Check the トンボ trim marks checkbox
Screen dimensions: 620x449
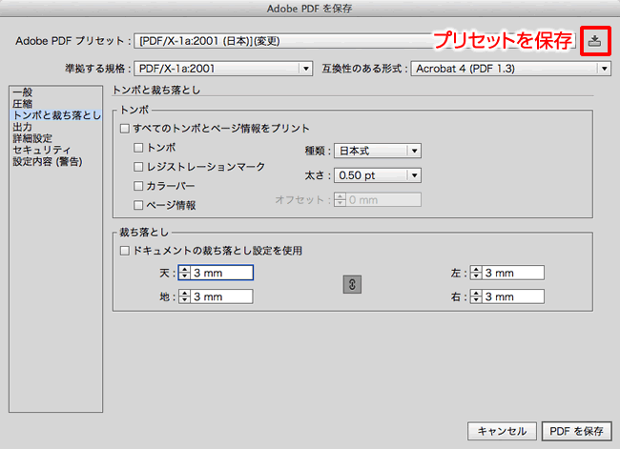(138, 148)
